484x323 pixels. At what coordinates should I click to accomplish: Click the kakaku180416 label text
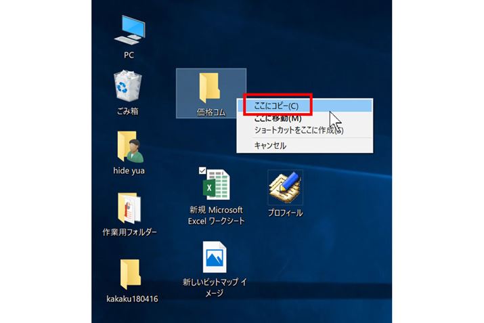(132, 299)
